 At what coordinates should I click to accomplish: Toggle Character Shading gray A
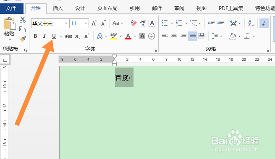(x=142, y=36)
